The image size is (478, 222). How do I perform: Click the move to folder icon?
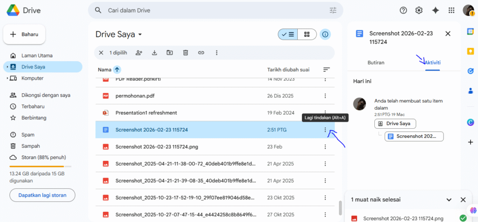(169, 53)
